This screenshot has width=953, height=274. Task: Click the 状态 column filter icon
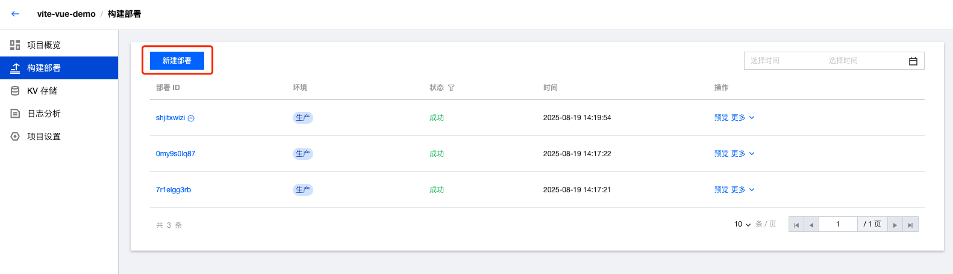(451, 88)
